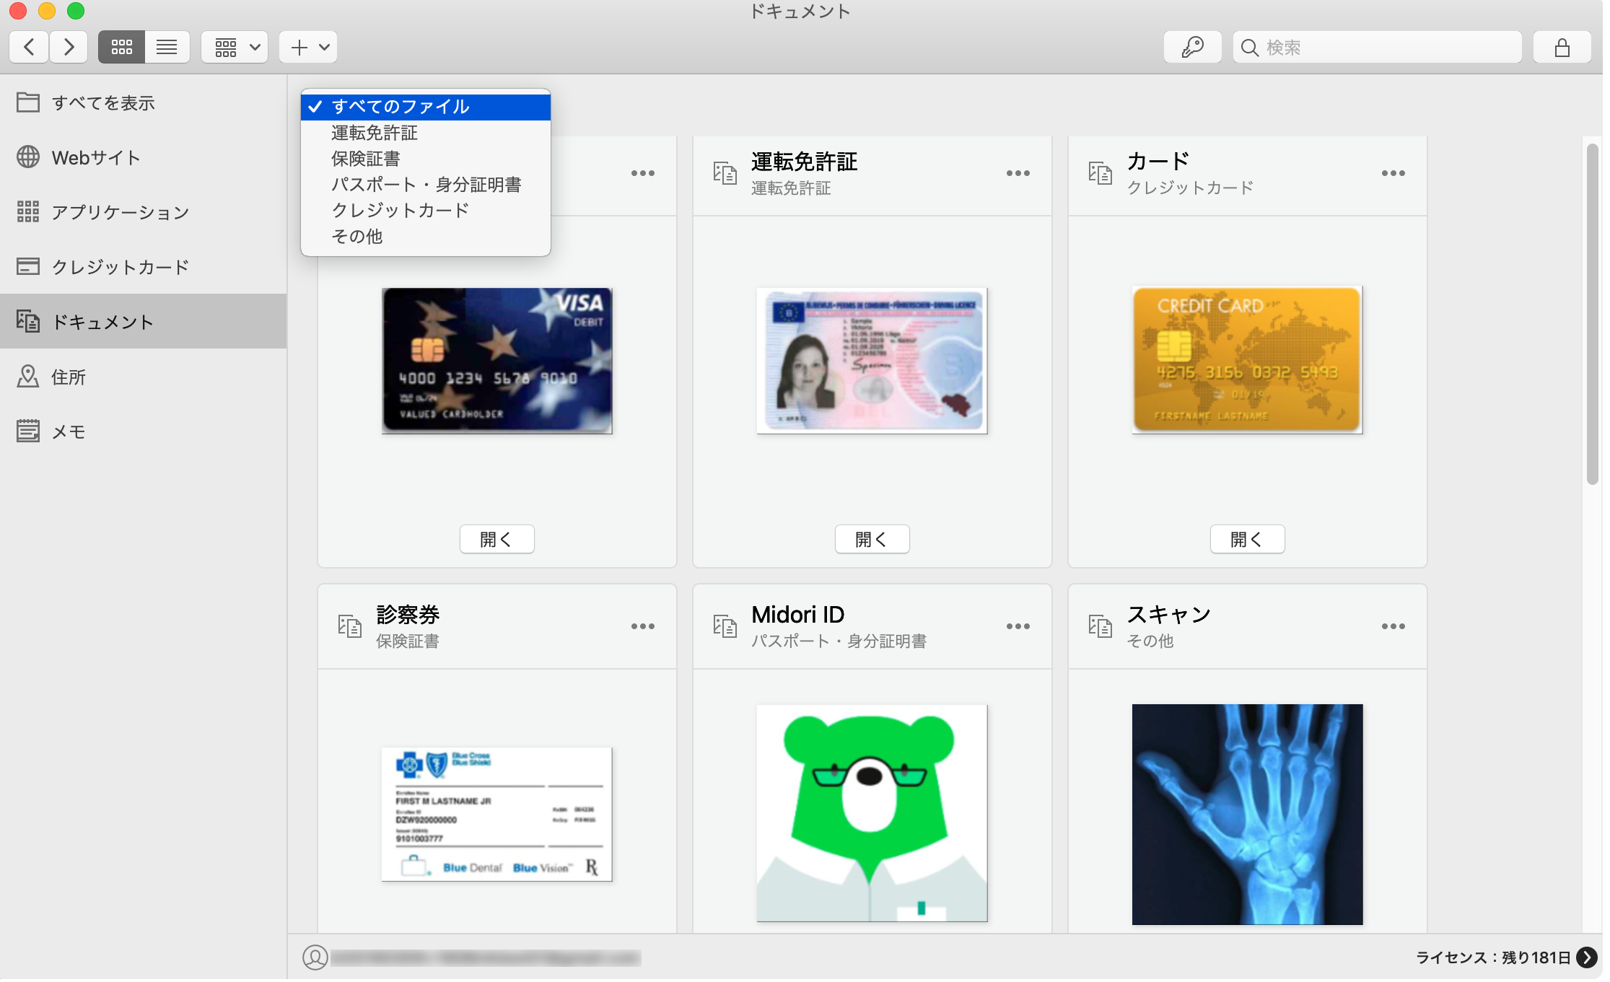Click the vertical scrollbar thumb
The width and height of the screenshot is (1610, 982).
1592,315
